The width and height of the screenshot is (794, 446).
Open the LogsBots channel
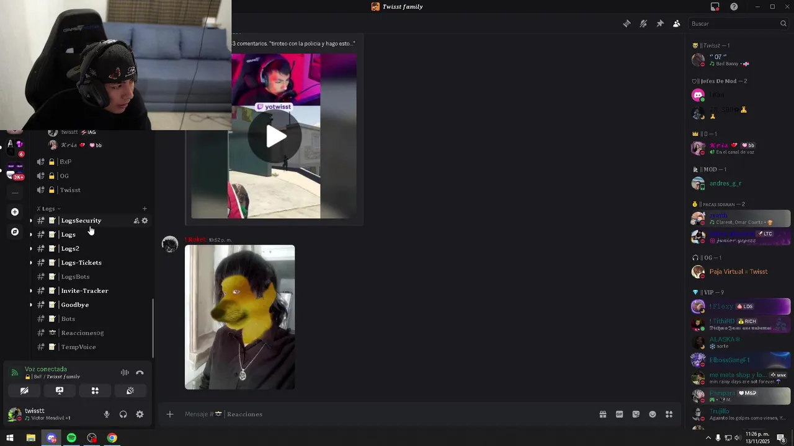tap(75, 277)
